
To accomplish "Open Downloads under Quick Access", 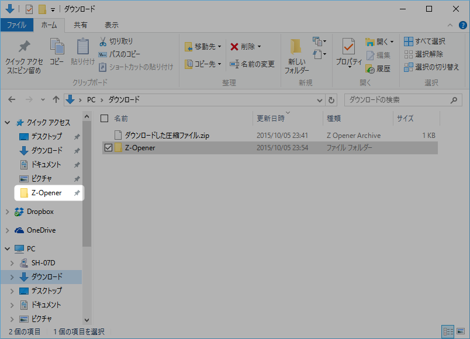I will 46,150.
